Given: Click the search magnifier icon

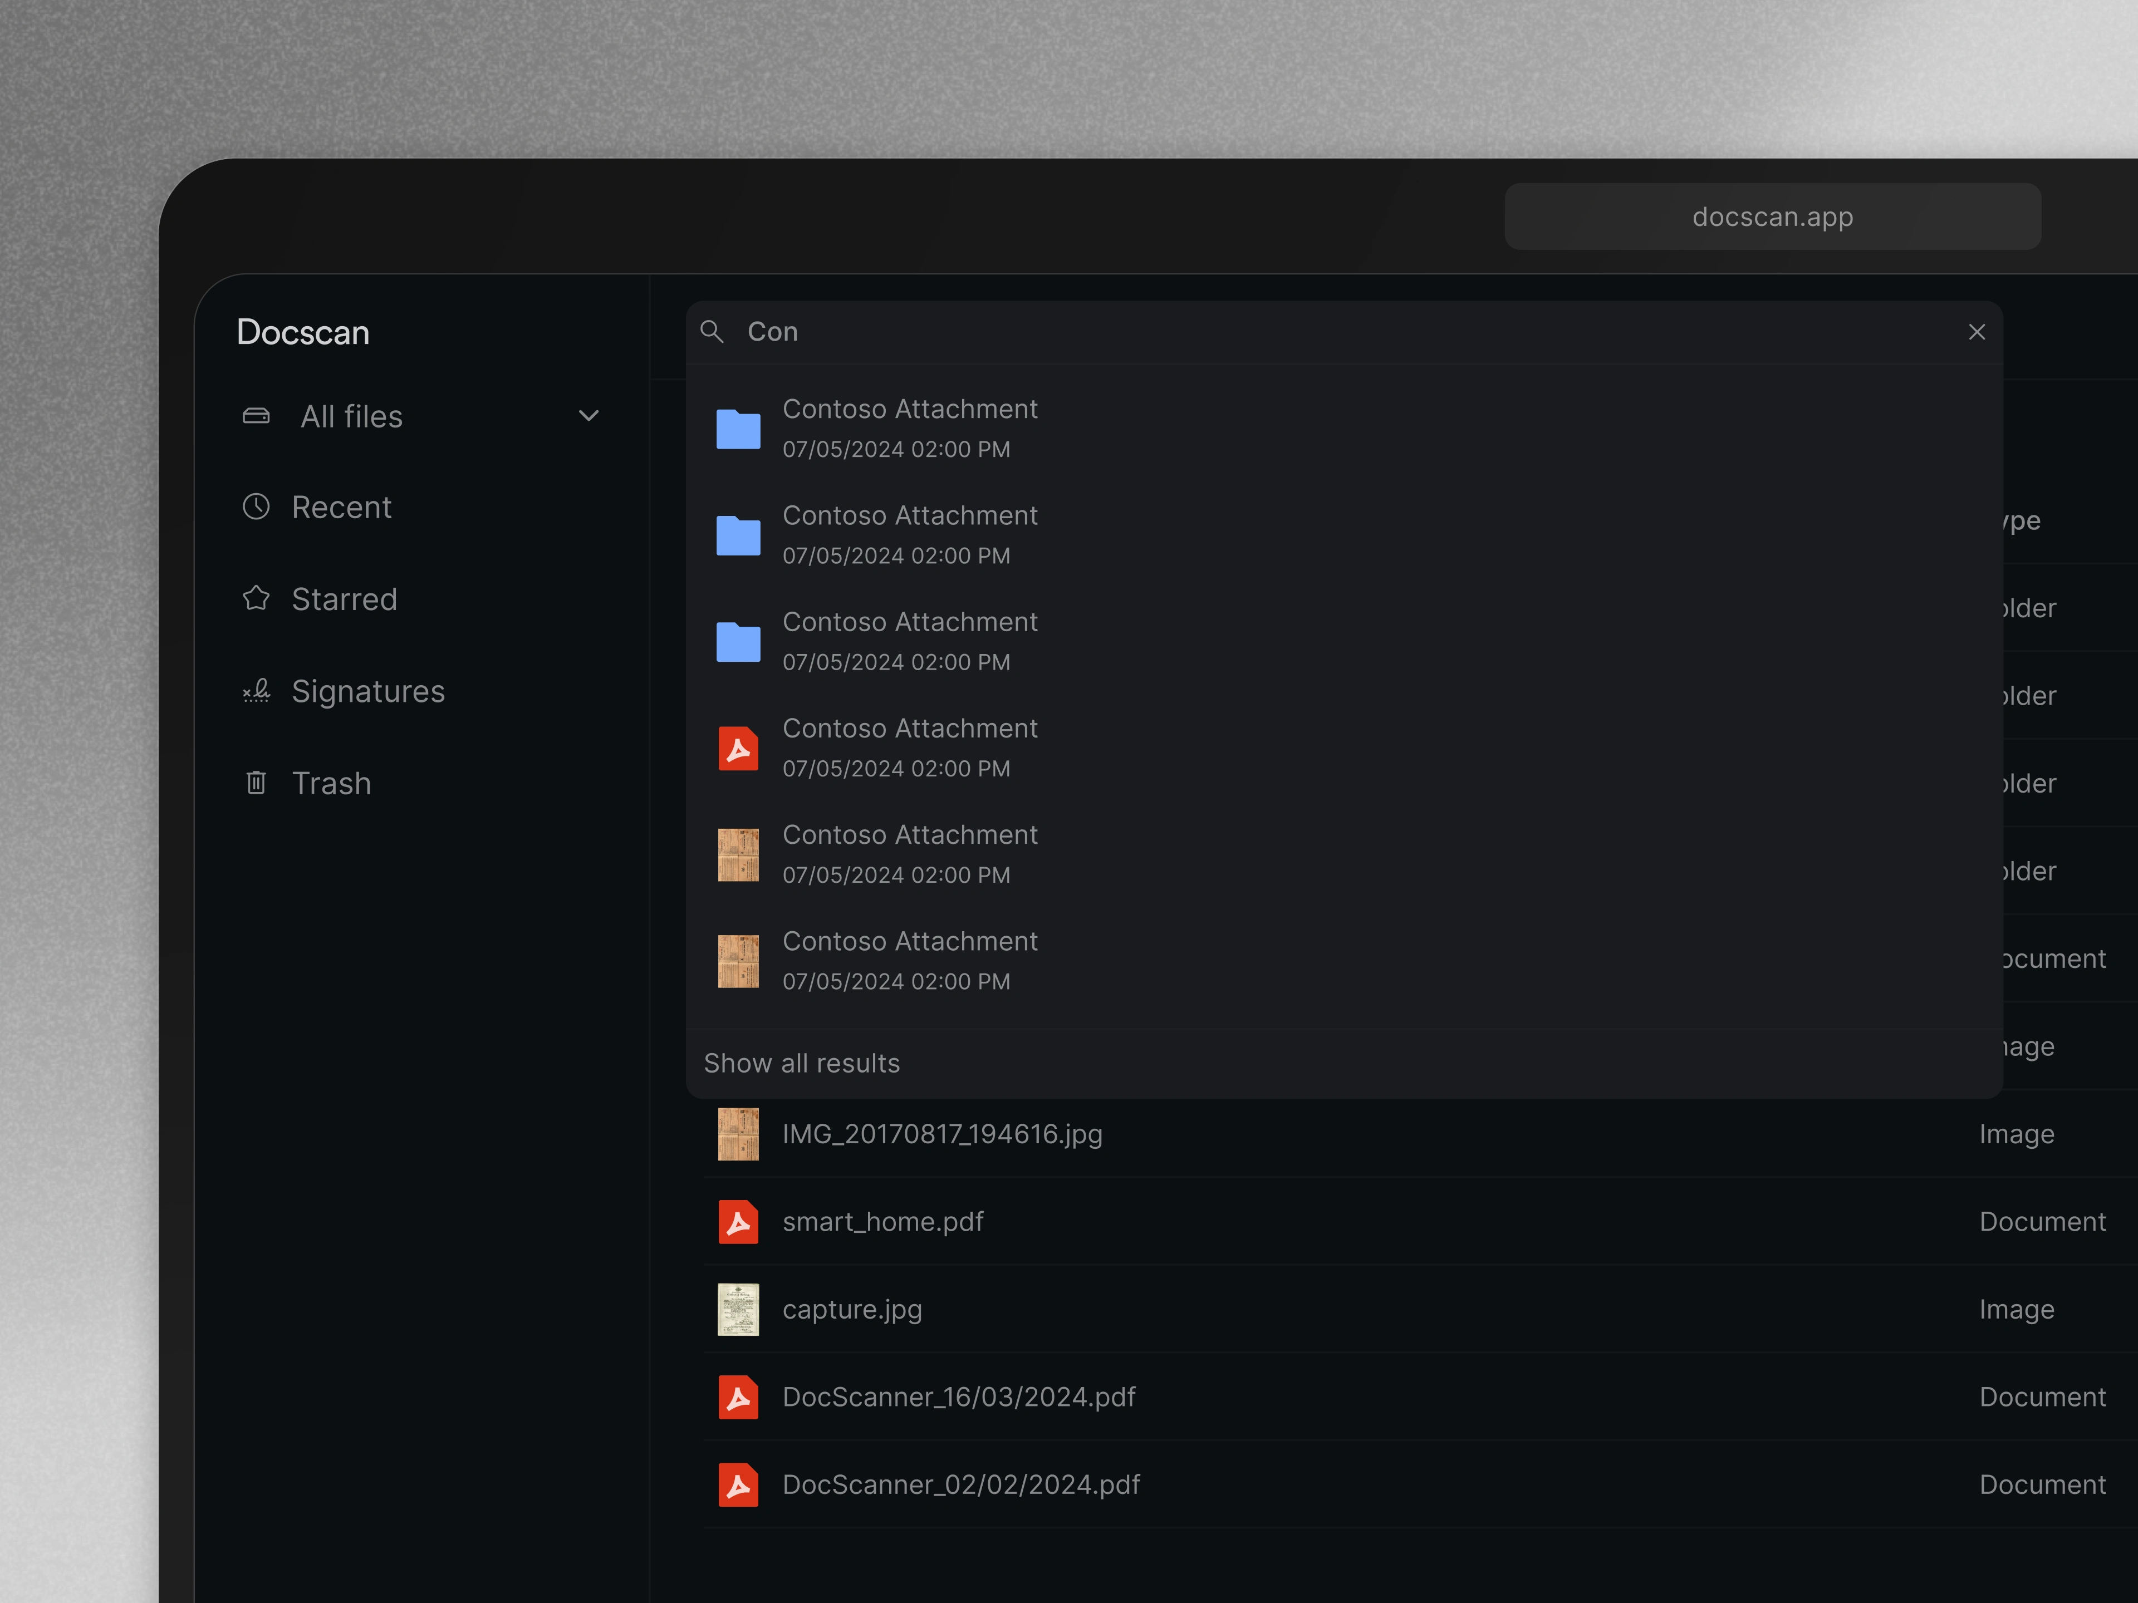Looking at the screenshot, I should [712, 331].
